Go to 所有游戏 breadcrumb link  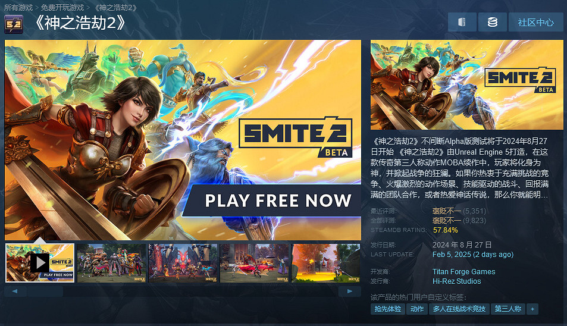tap(18, 8)
